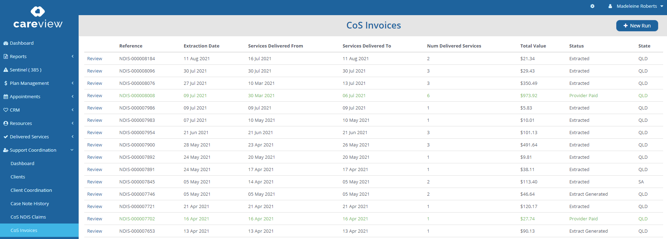Click the Dashboard gauge icon in sidebar
Viewport: 667px width, 239px height.
[x=6, y=43]
